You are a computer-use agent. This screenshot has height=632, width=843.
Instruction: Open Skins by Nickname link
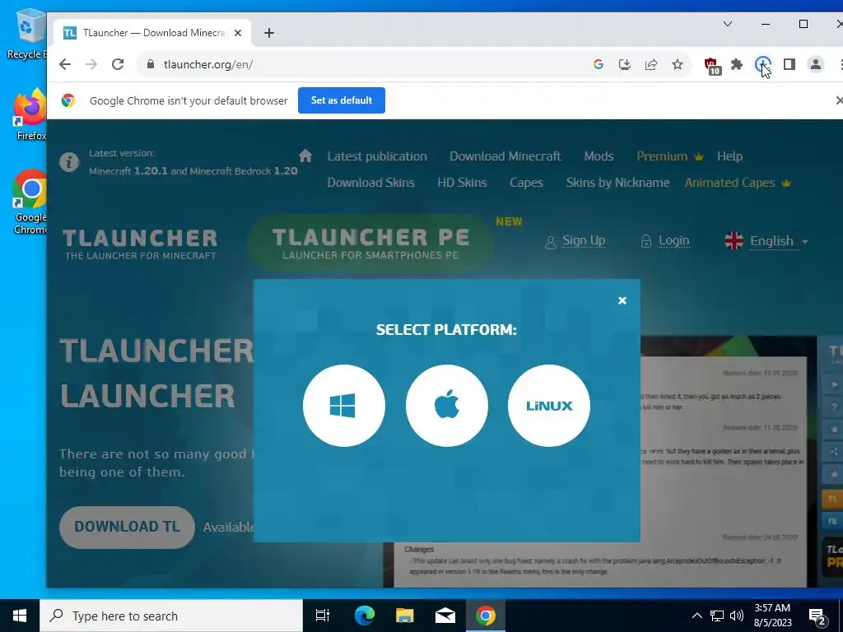tap(617, 183)
